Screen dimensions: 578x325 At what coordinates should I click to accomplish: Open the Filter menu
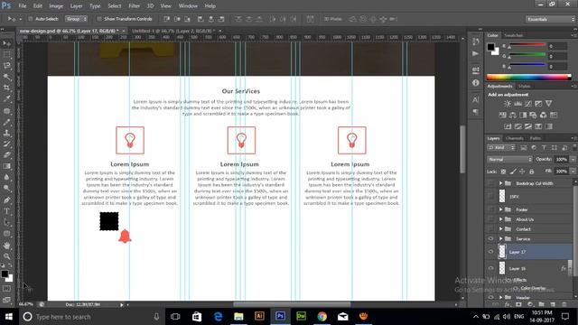[135, 6]
